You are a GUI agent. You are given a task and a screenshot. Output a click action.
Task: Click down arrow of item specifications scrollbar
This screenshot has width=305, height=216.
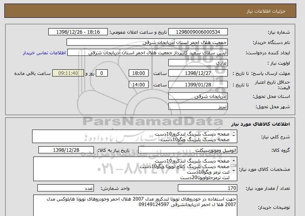(x=234, y=171)
